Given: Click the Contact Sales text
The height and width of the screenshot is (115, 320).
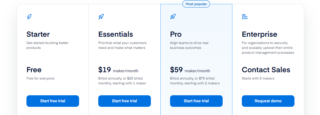Looking at the screenshot, I should [x=266, y=70].
